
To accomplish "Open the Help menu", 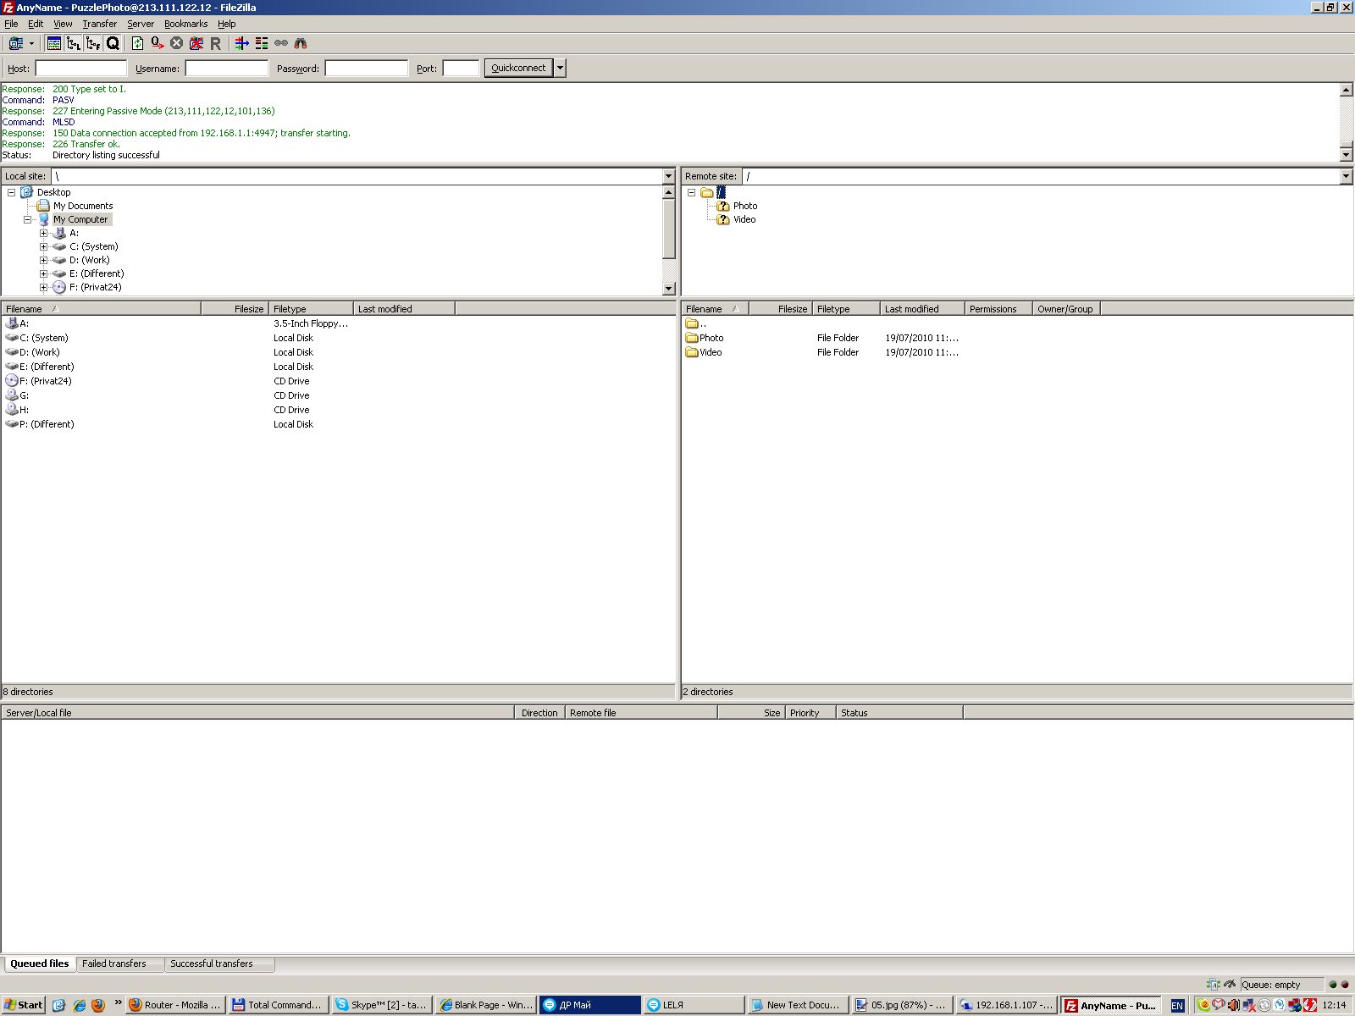I will (x=227, y=24).
